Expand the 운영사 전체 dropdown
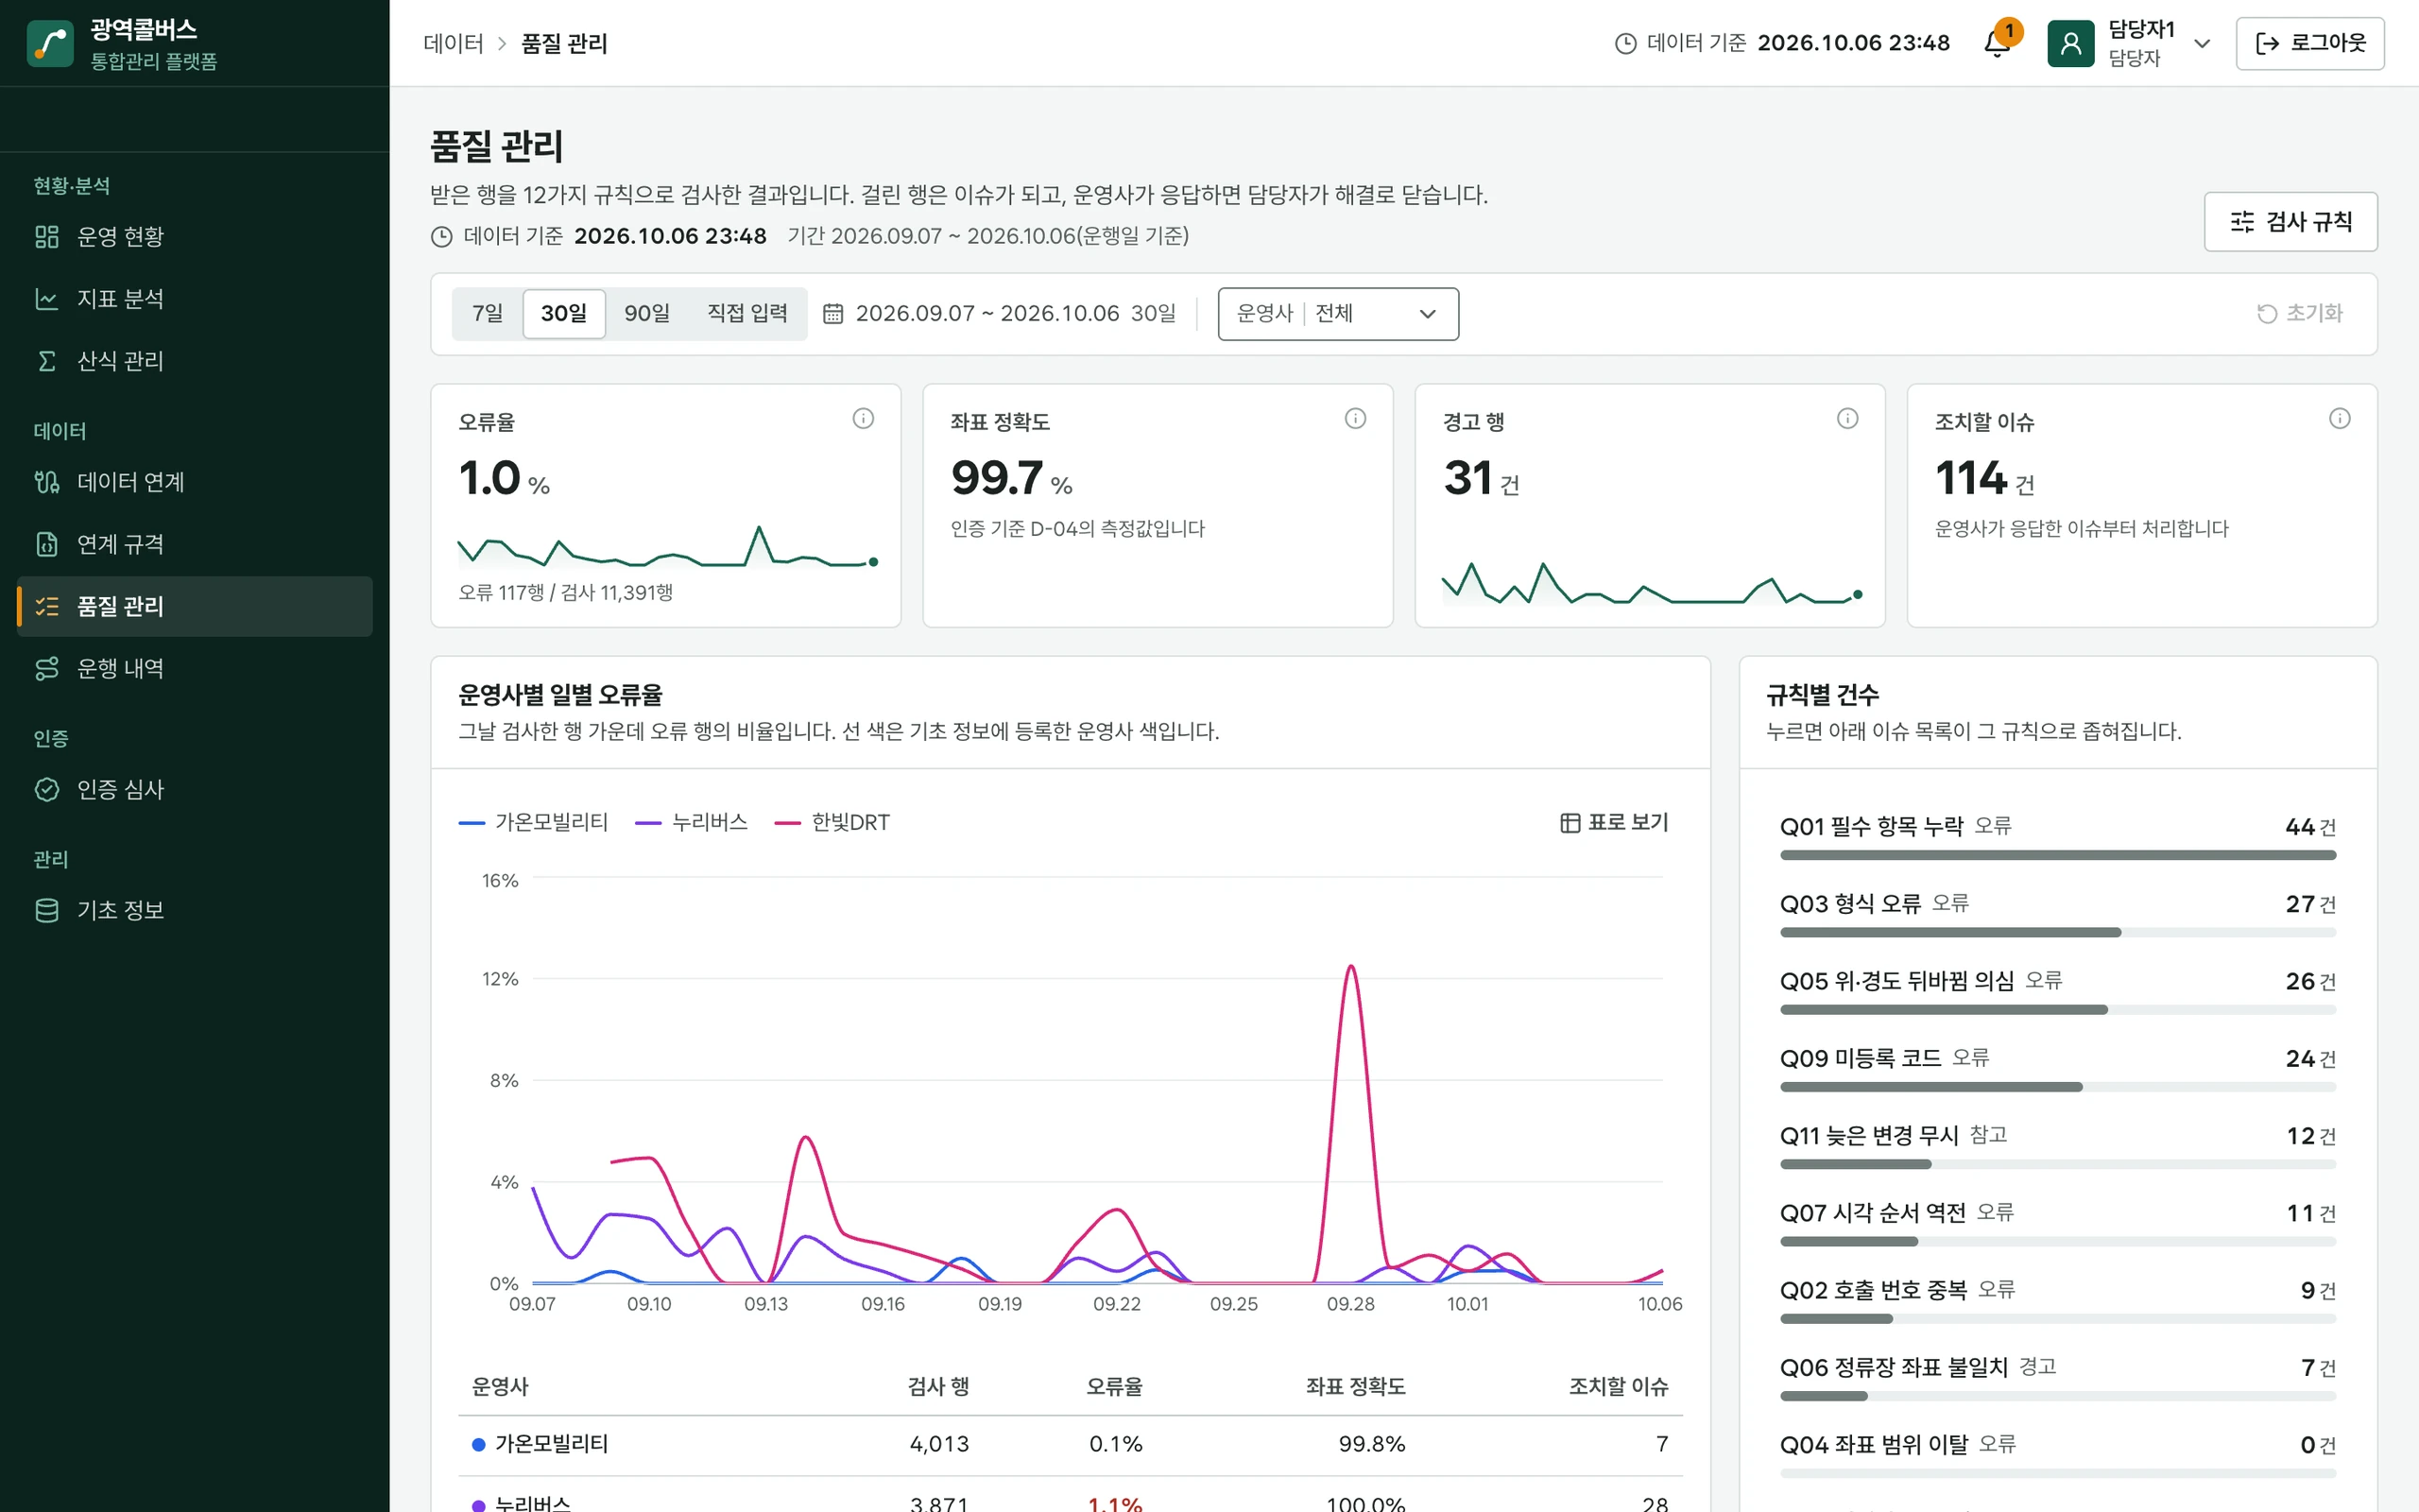Image resolution: width=2419 pixels, height=1512 pixels. pos(1337,314)
